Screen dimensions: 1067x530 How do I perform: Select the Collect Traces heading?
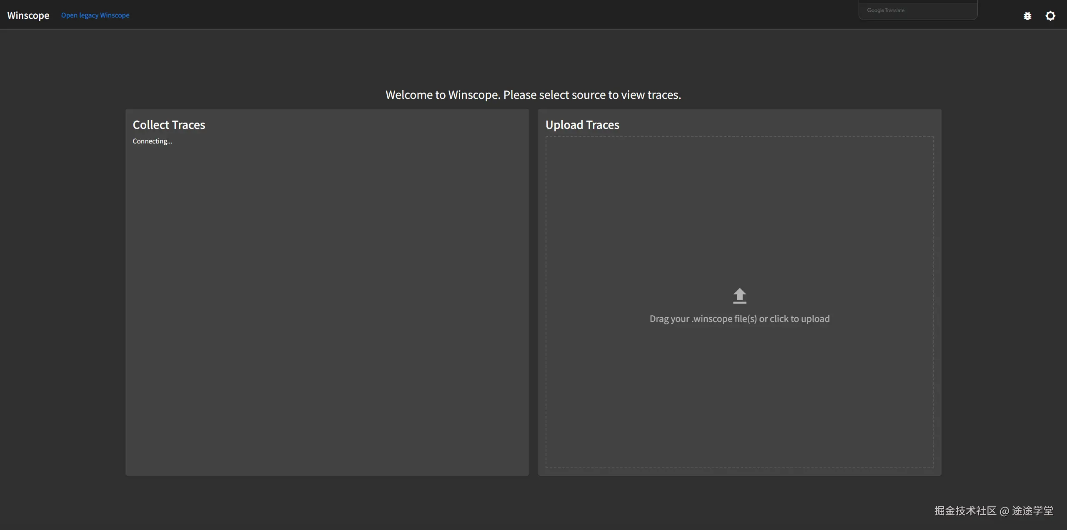[x=169, y=125]
